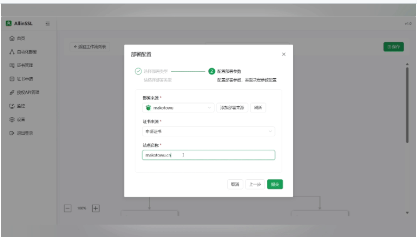Viewport: 417px width, 237px height.
Task: Click the 100% zoom level text
Action: point(81,208)
